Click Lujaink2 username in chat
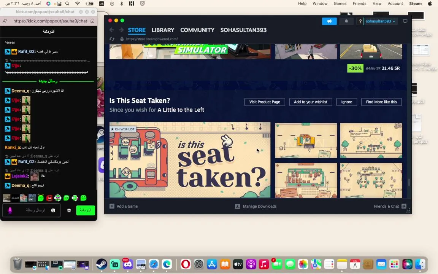Image resolution: width=438 pixels, height=274 pixels. [x=20, y=176]
